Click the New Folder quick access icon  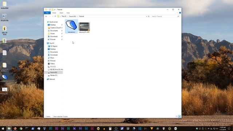52,9
